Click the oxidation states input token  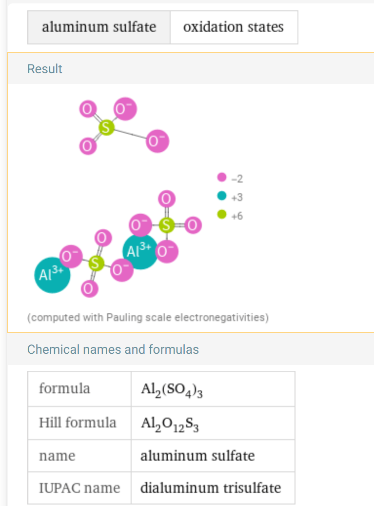234,27
